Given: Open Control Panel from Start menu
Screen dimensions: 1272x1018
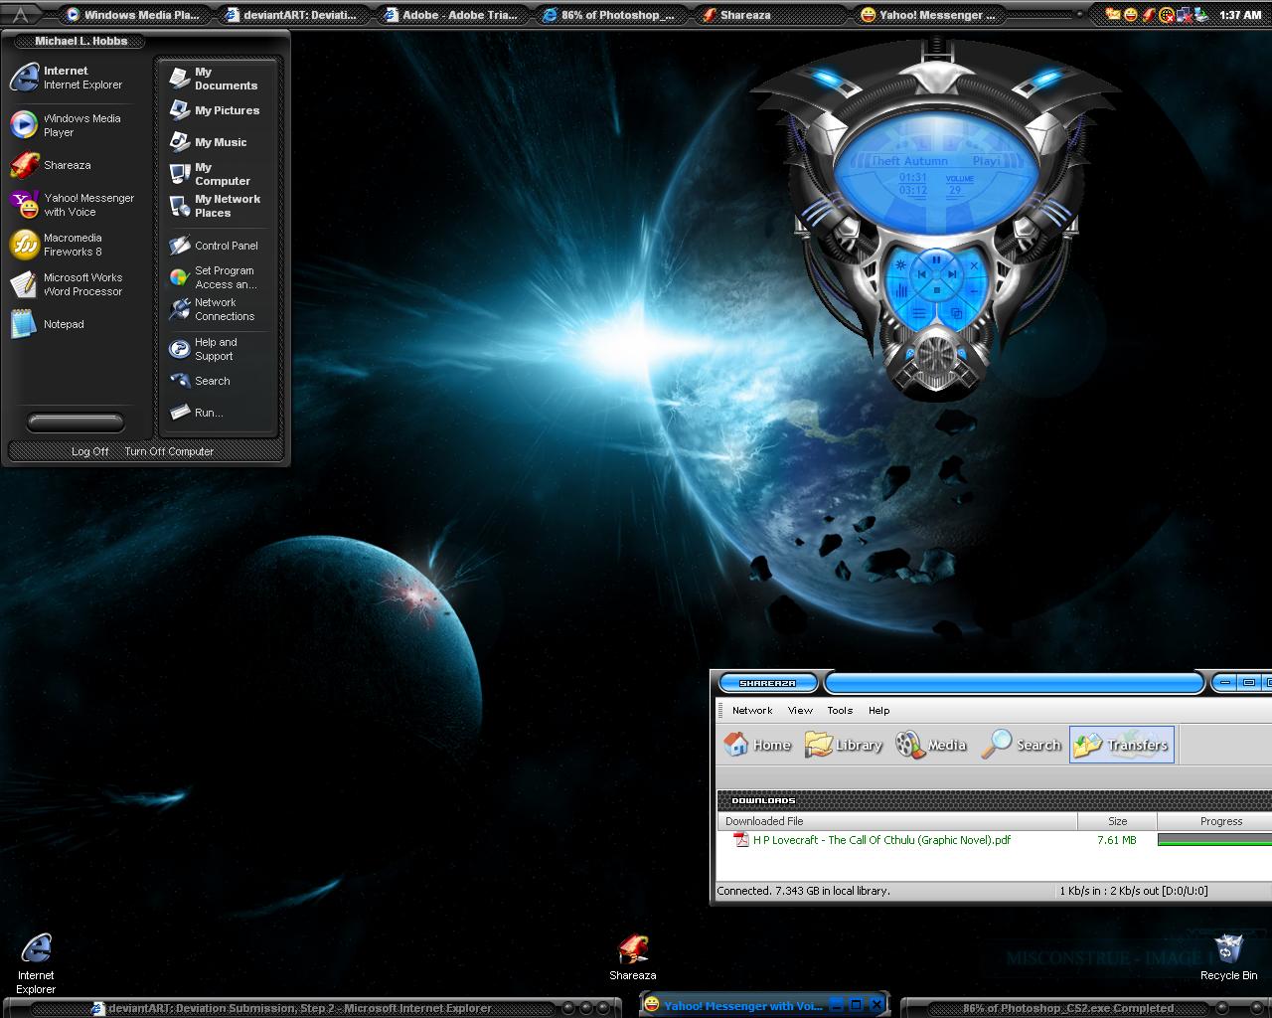Looking at the screenshot, I should 226,246.
